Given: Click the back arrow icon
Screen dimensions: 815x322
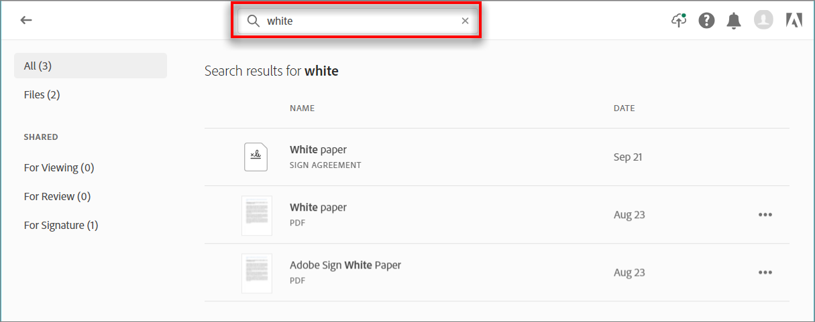Looking at the screenshot, I should click(x=26, y=20).
